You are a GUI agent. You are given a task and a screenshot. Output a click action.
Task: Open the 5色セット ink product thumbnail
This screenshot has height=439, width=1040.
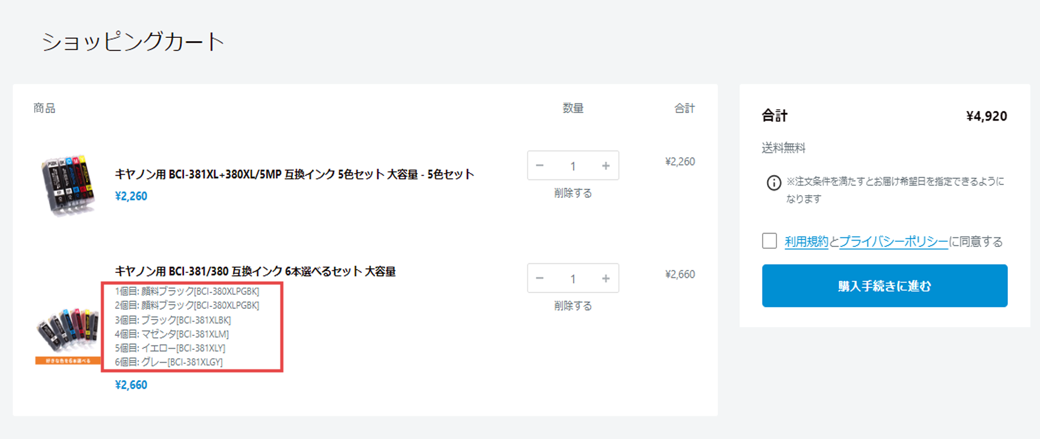coord(68,185)
